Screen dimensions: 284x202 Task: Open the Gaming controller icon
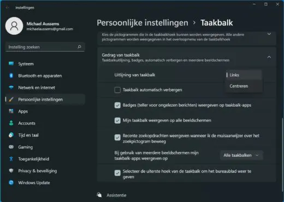[x=11, y=147]
